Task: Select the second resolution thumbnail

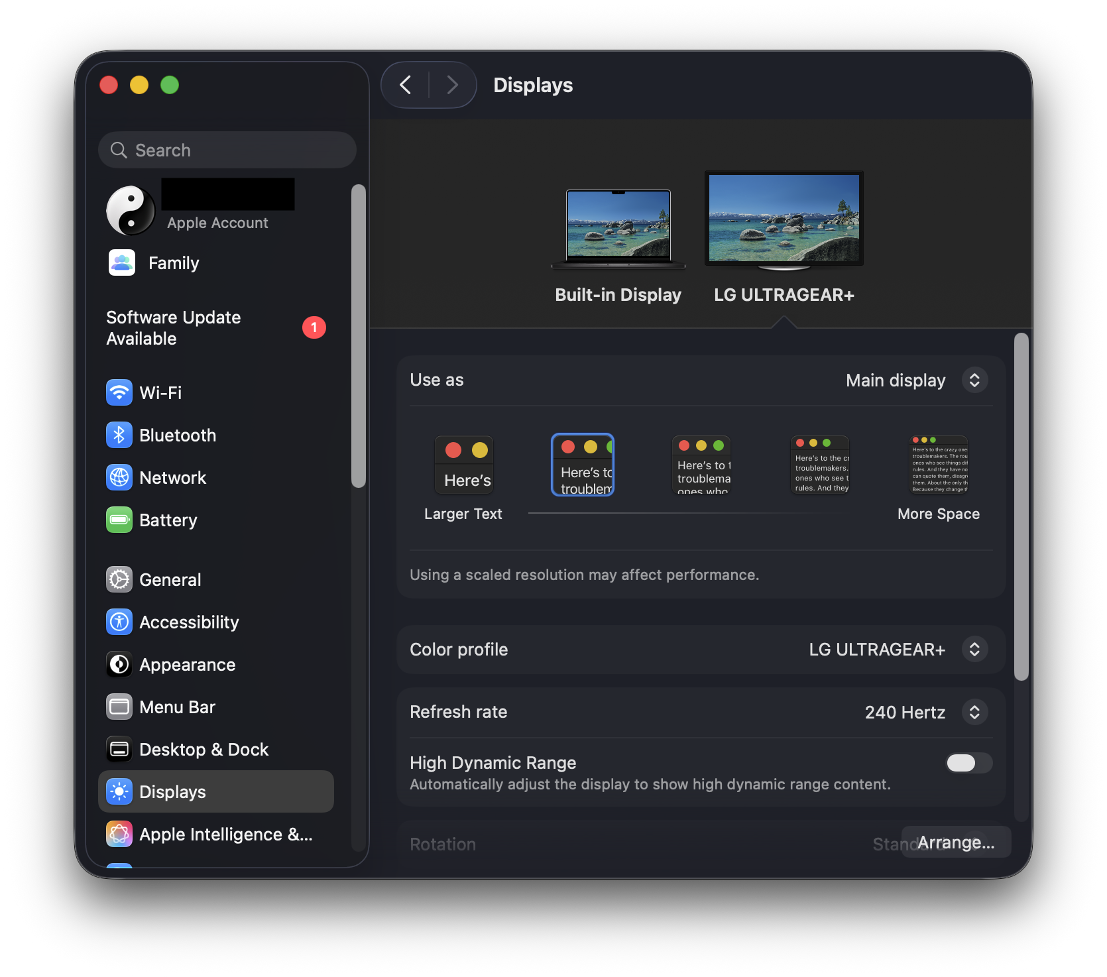Action: 583,465
